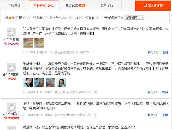Click avatar icon of reviewer x***4

pos(11,32)
